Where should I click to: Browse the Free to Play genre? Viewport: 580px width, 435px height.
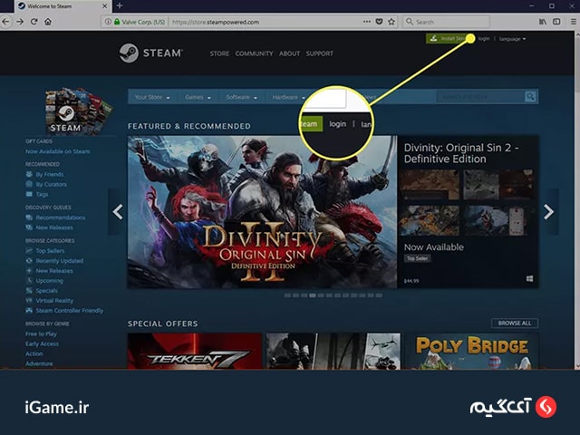tap(41, 334)
